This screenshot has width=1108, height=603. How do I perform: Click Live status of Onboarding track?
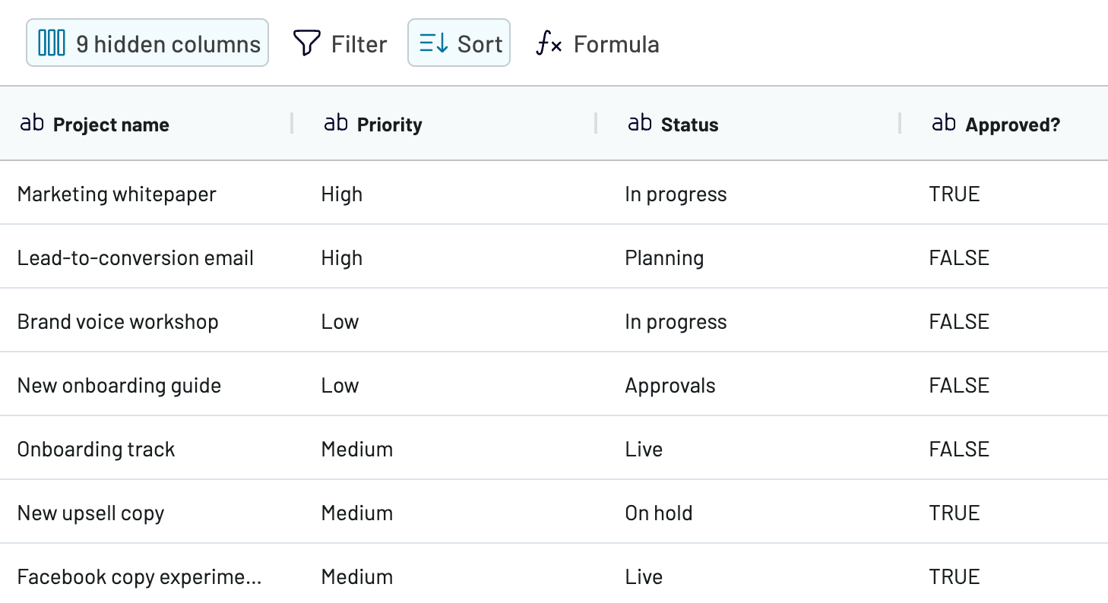pos(644,450)
